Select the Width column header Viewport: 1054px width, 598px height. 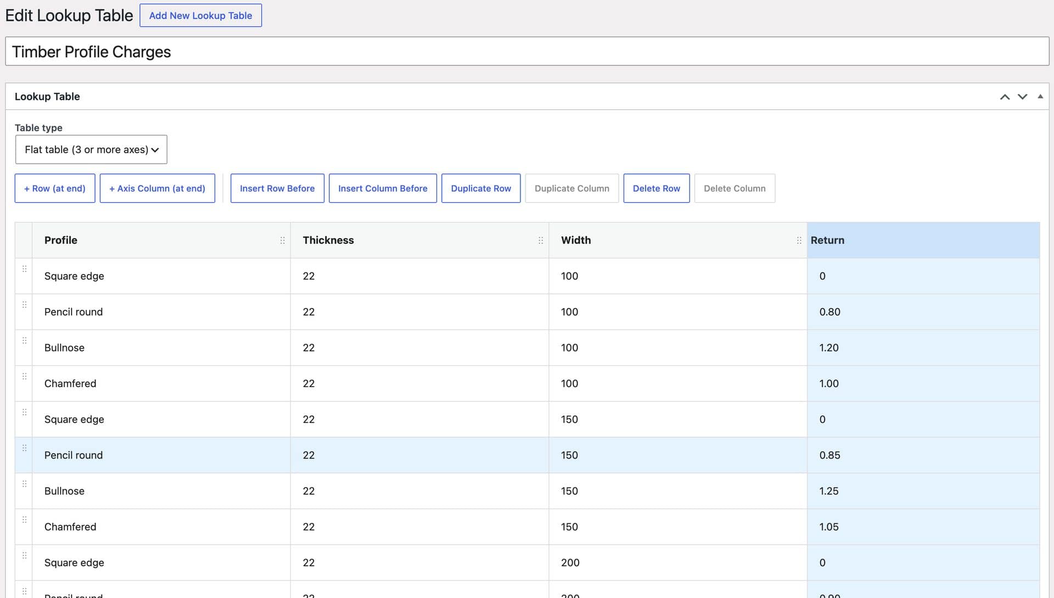point(678,241)
